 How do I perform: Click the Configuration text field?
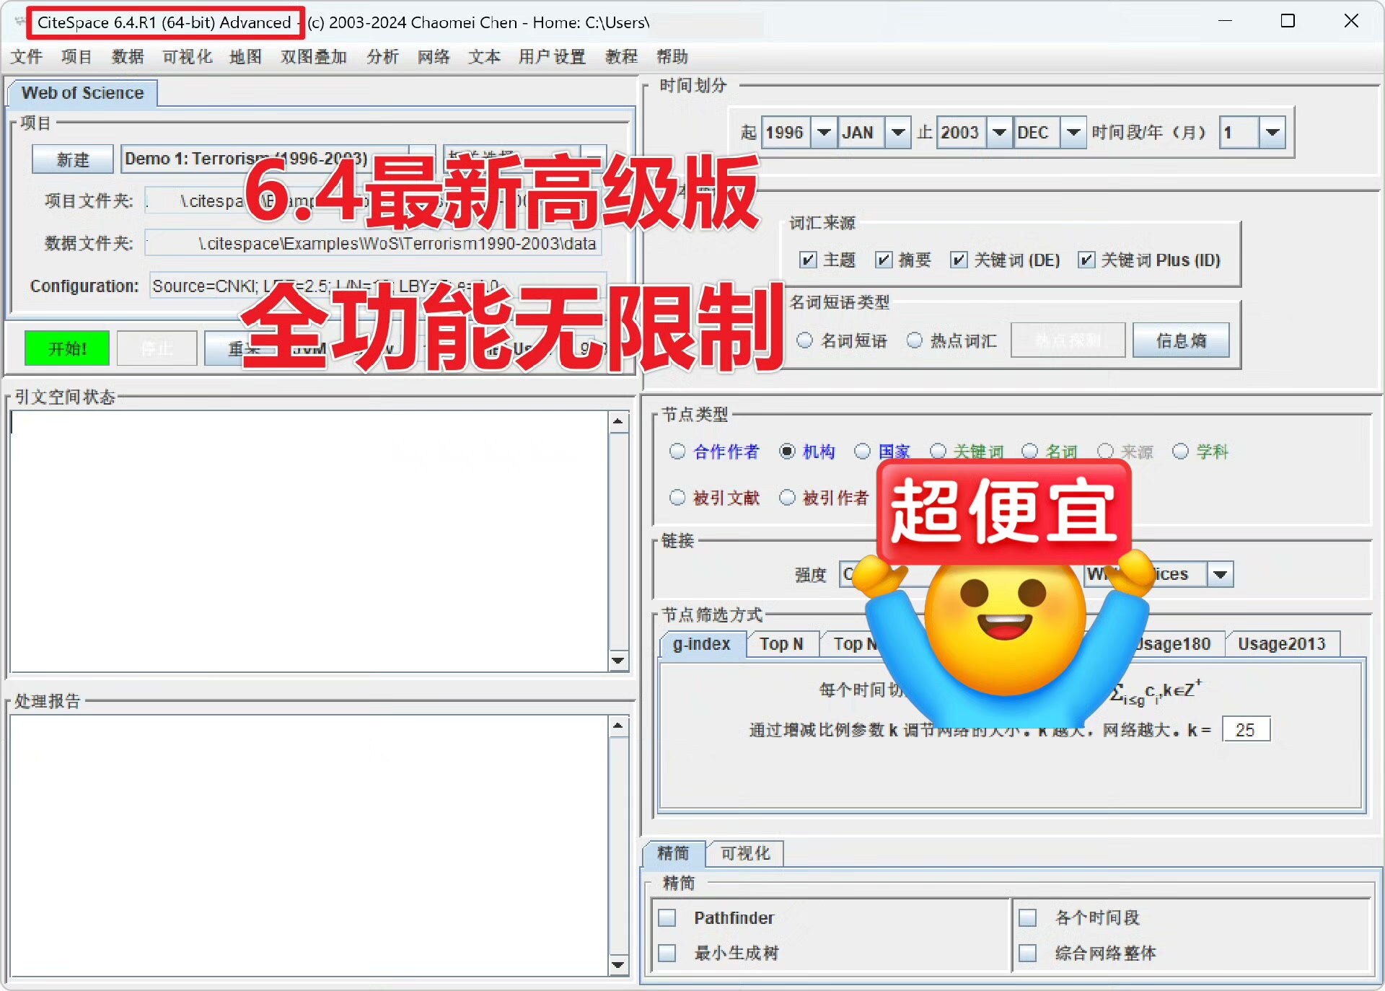(378, 286)
